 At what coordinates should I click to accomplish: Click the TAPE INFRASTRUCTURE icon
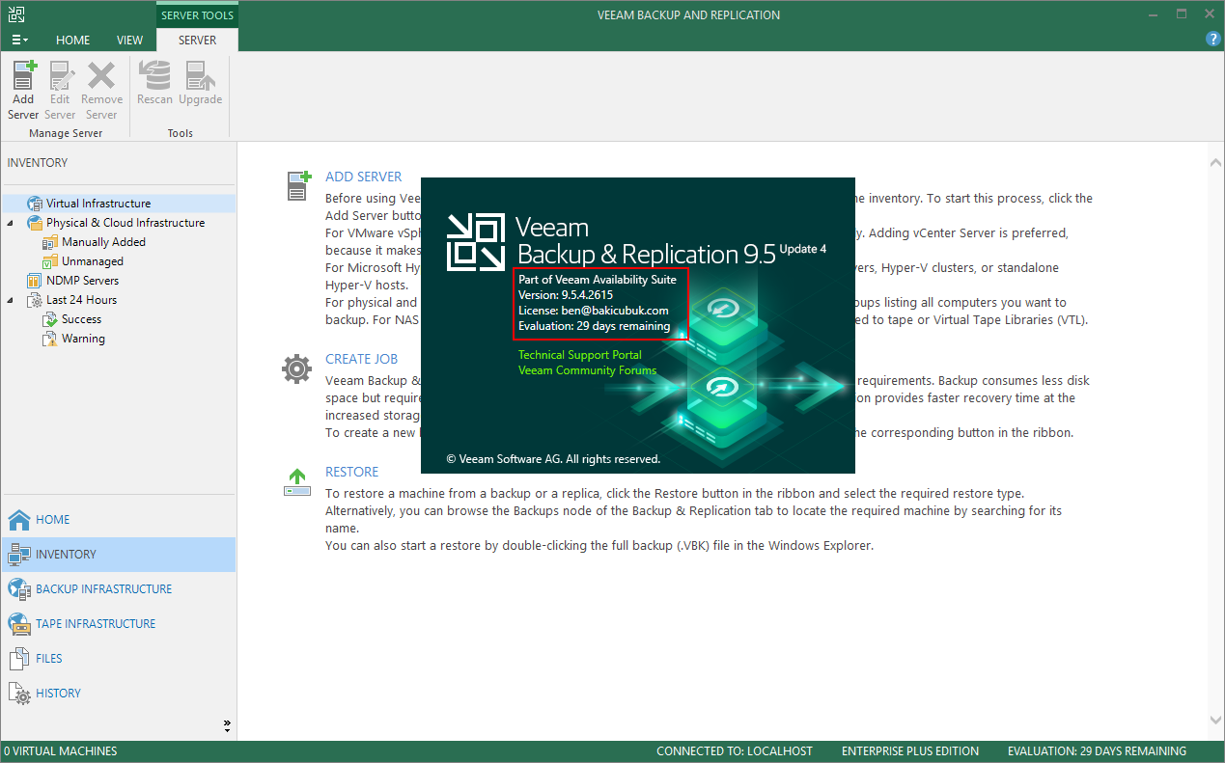19,624
